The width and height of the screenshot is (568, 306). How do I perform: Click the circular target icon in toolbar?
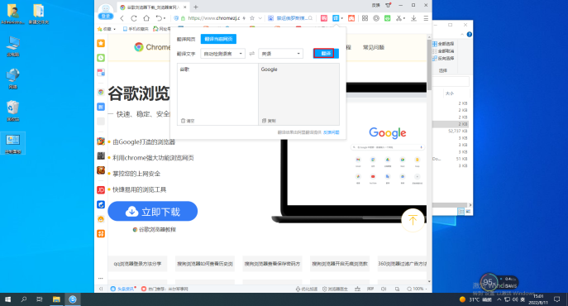(x=376, y=18)
